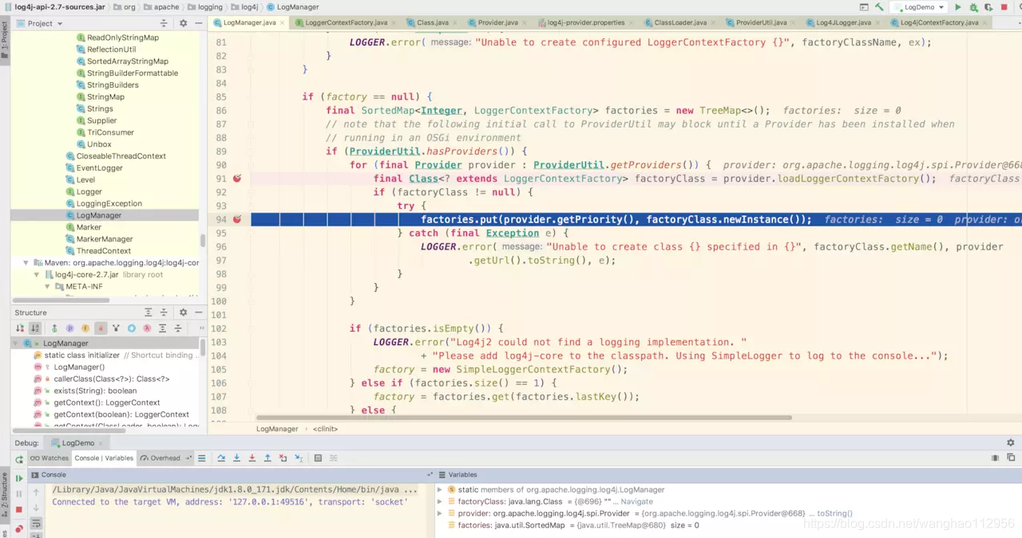Run LogDemo with the green play icon
1022x538 pixels.
(958, 7)
